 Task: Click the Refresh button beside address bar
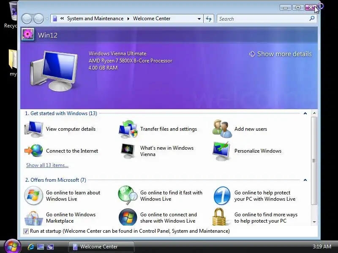click(209, 19)
